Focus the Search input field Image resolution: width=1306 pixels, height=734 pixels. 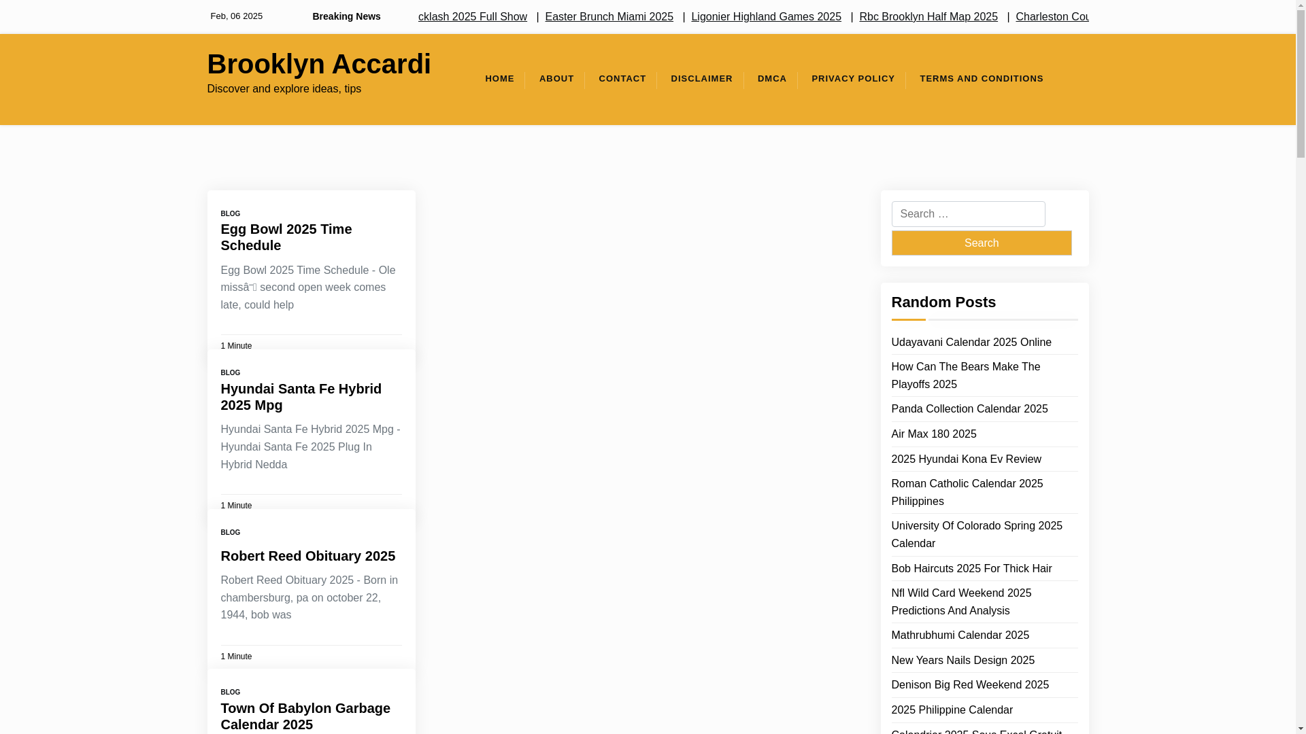tap(968, 214)
